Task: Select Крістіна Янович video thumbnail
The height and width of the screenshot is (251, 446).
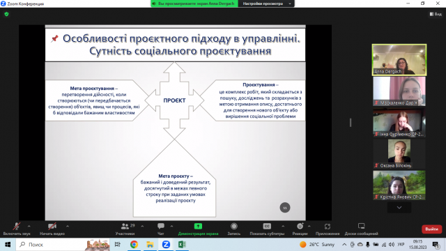Action: pyautogui.click(x=399, y=185)
